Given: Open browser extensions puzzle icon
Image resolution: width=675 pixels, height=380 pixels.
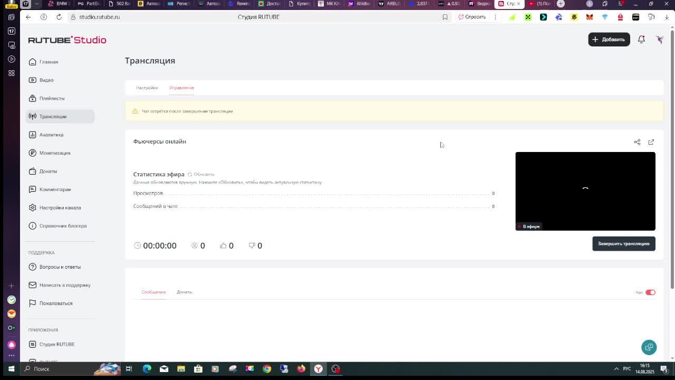Looking at the screenshot, I should coord(651,17).
